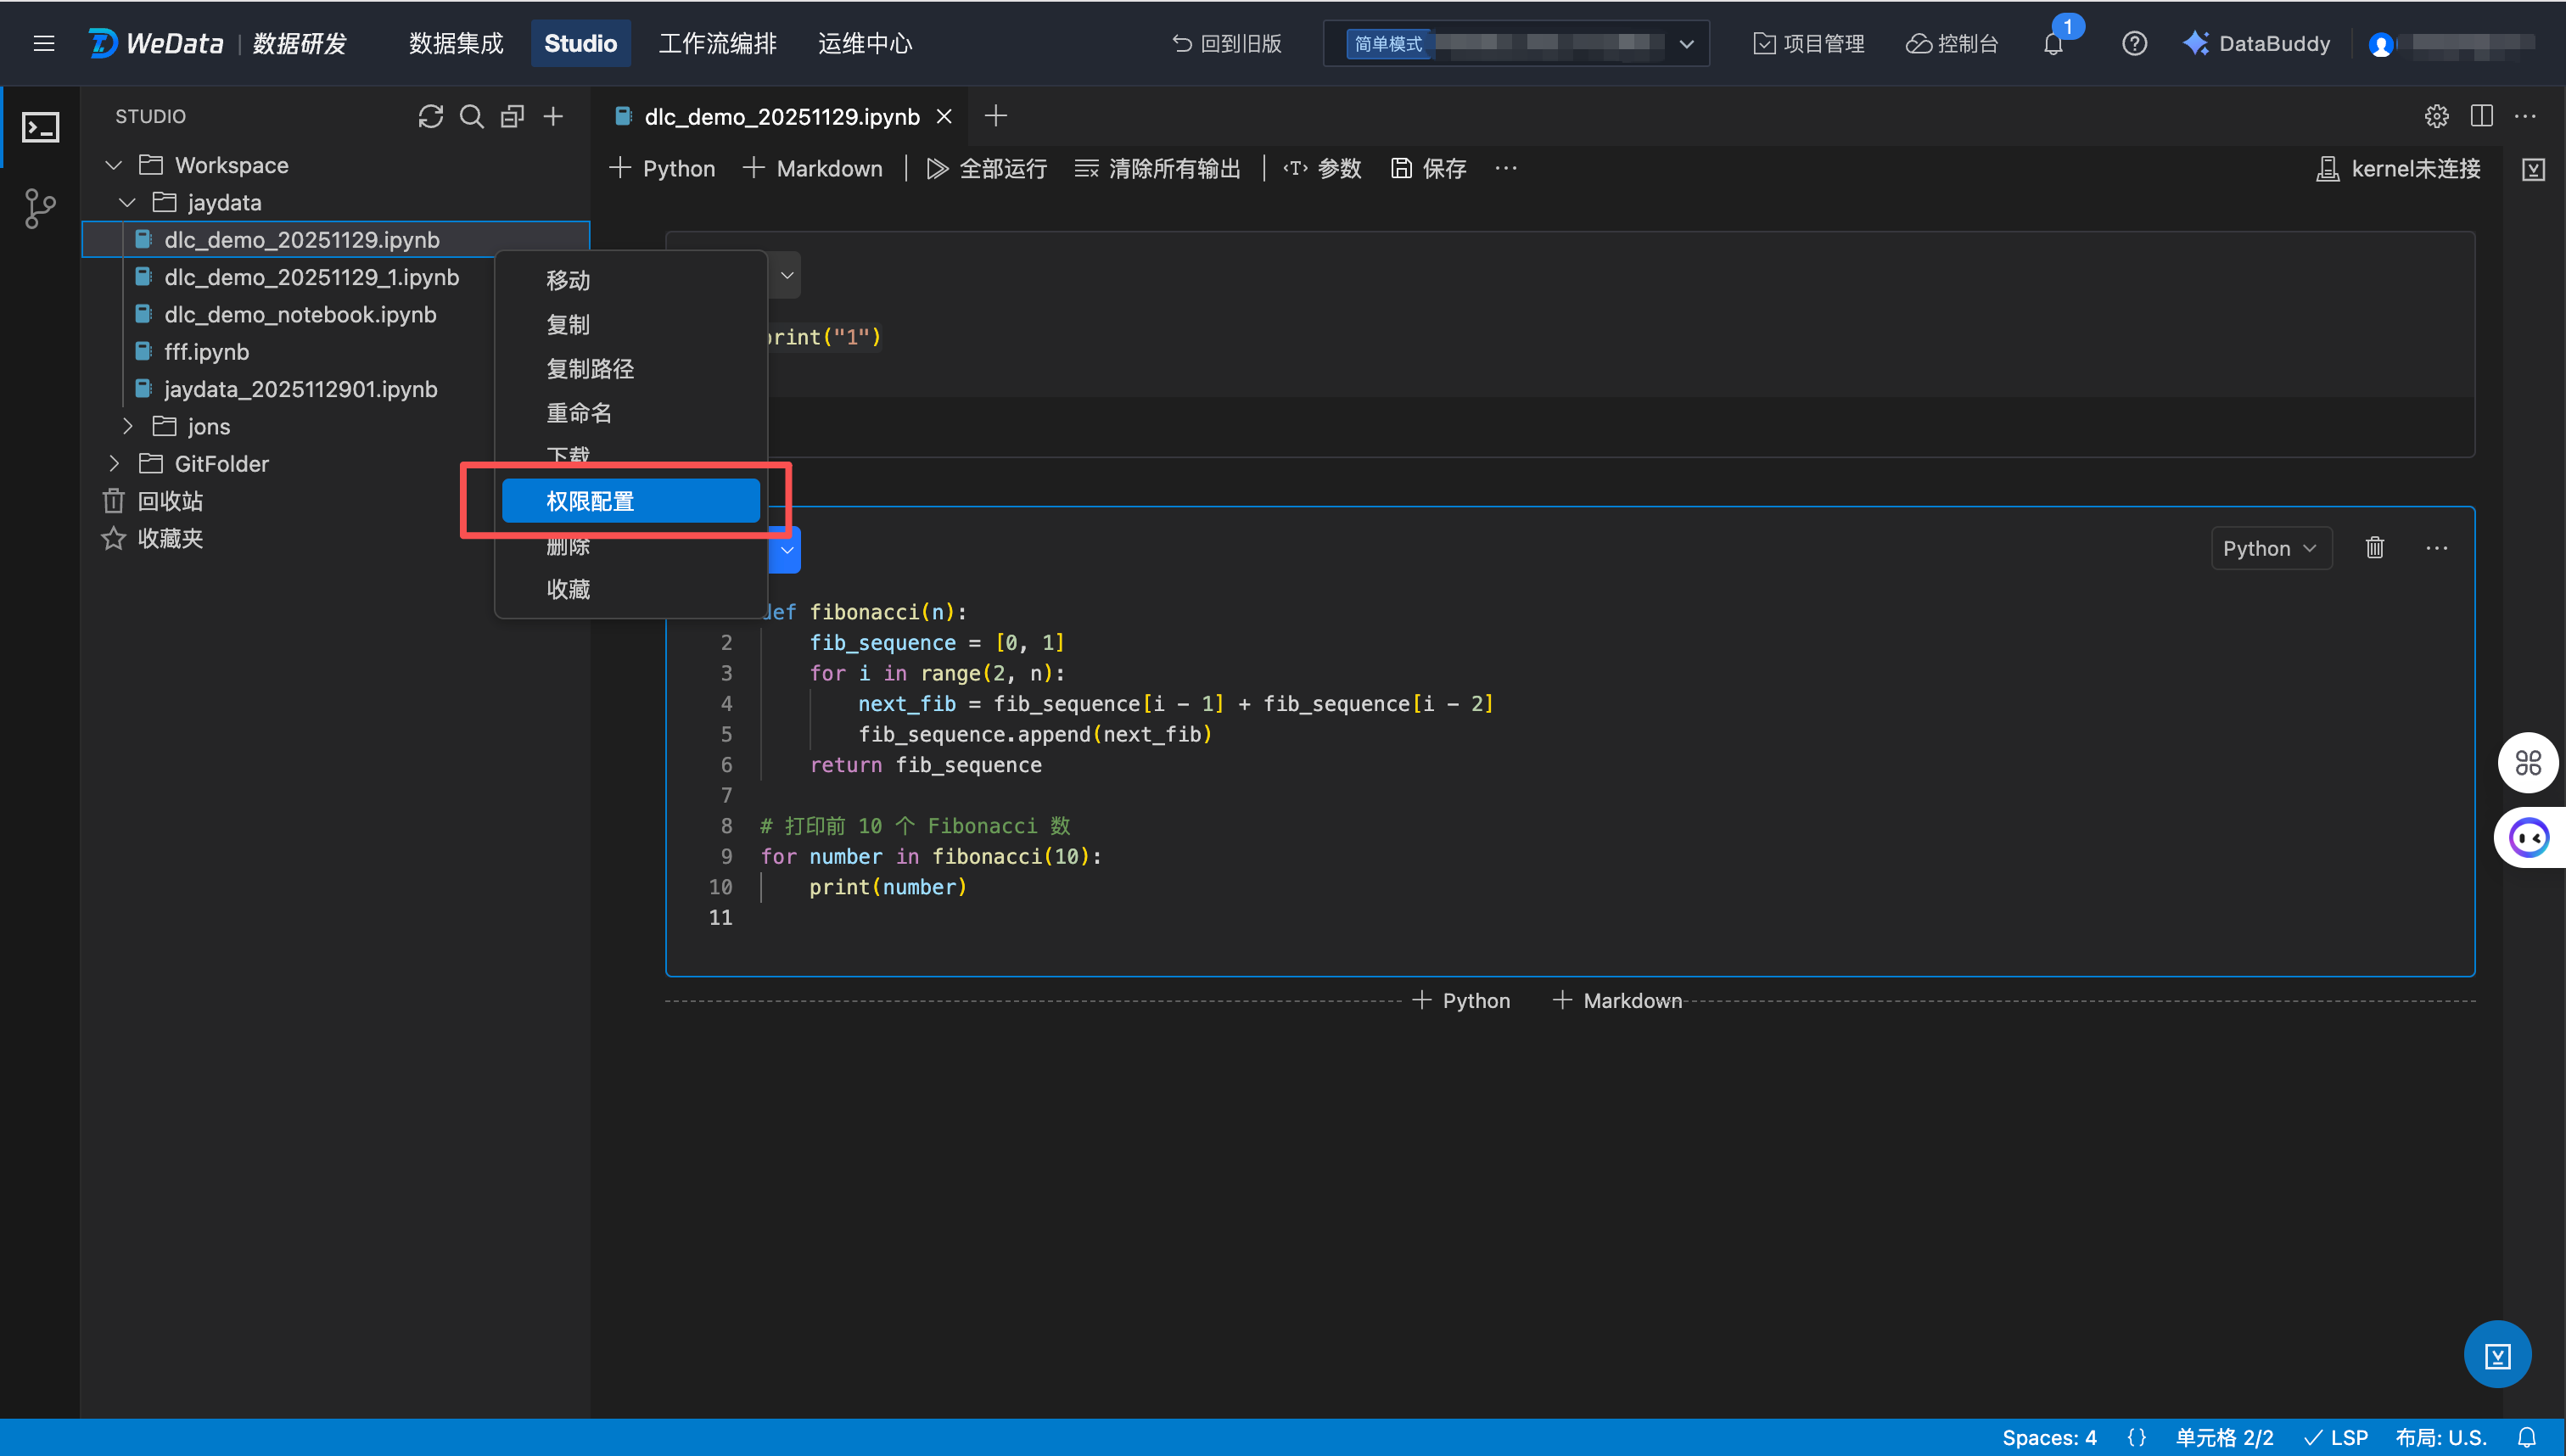Delete the cell with trash icon

pos(2374,548)
